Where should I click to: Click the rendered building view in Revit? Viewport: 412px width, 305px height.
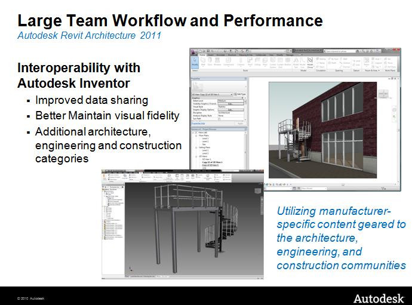pos(322,130)
